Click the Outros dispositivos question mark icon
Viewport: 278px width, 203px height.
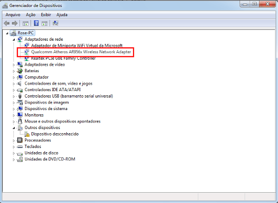20,128
